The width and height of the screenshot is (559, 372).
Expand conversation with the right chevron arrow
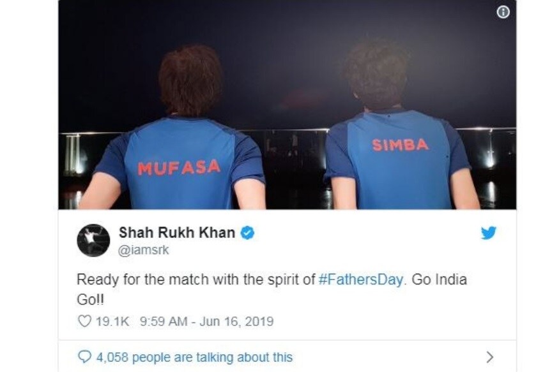[x=490, y=357]
